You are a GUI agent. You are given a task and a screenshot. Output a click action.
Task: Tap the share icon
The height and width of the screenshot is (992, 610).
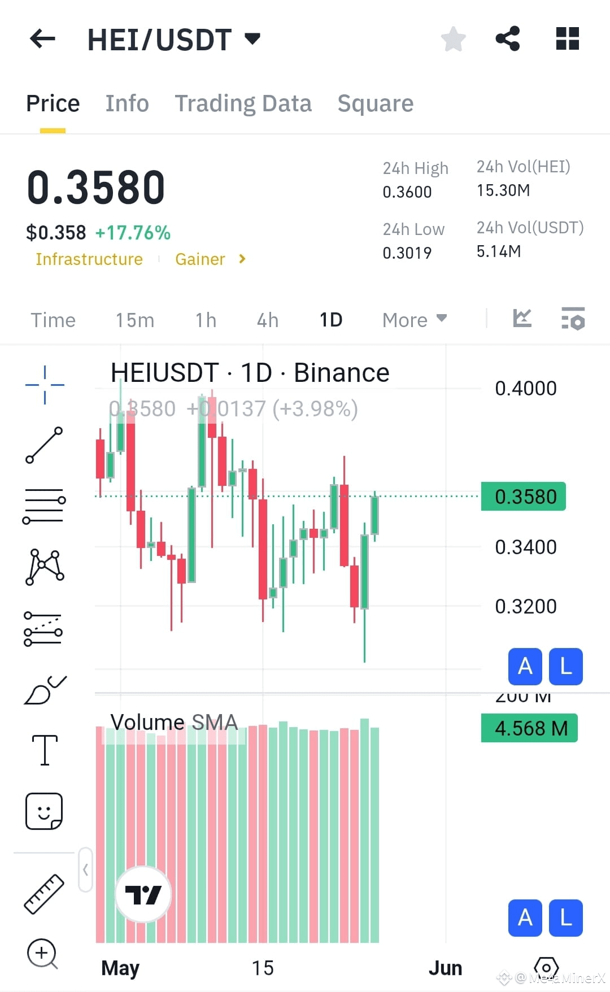pyautogui.click(x=507, y=39)
